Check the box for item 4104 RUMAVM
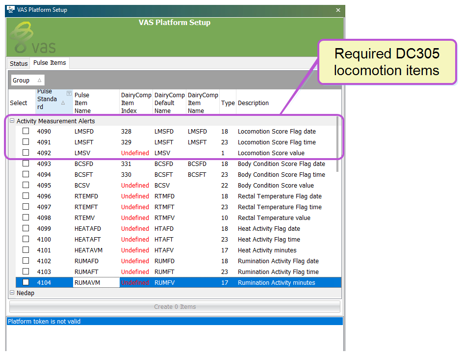The width and height of the screenshot is (463, 356). coord(26,282)
